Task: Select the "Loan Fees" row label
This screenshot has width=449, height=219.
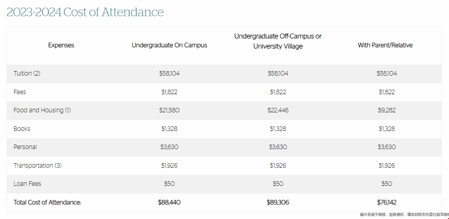Action: [27, 184]
